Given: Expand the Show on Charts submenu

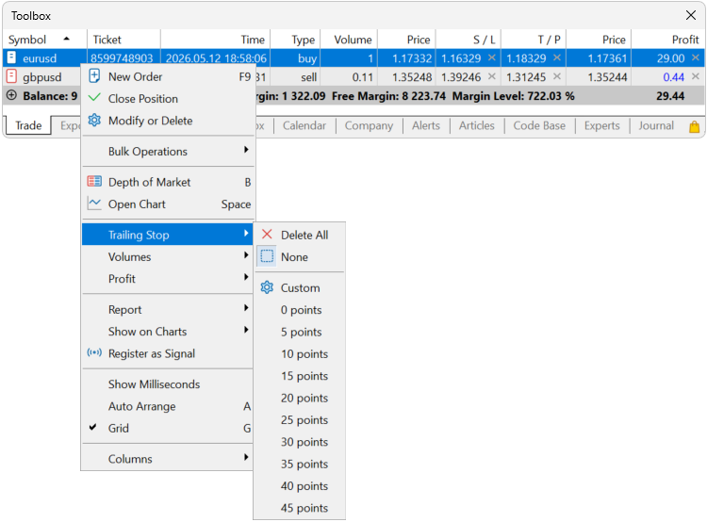Looking at the screenshot, I should pos(167,332).
